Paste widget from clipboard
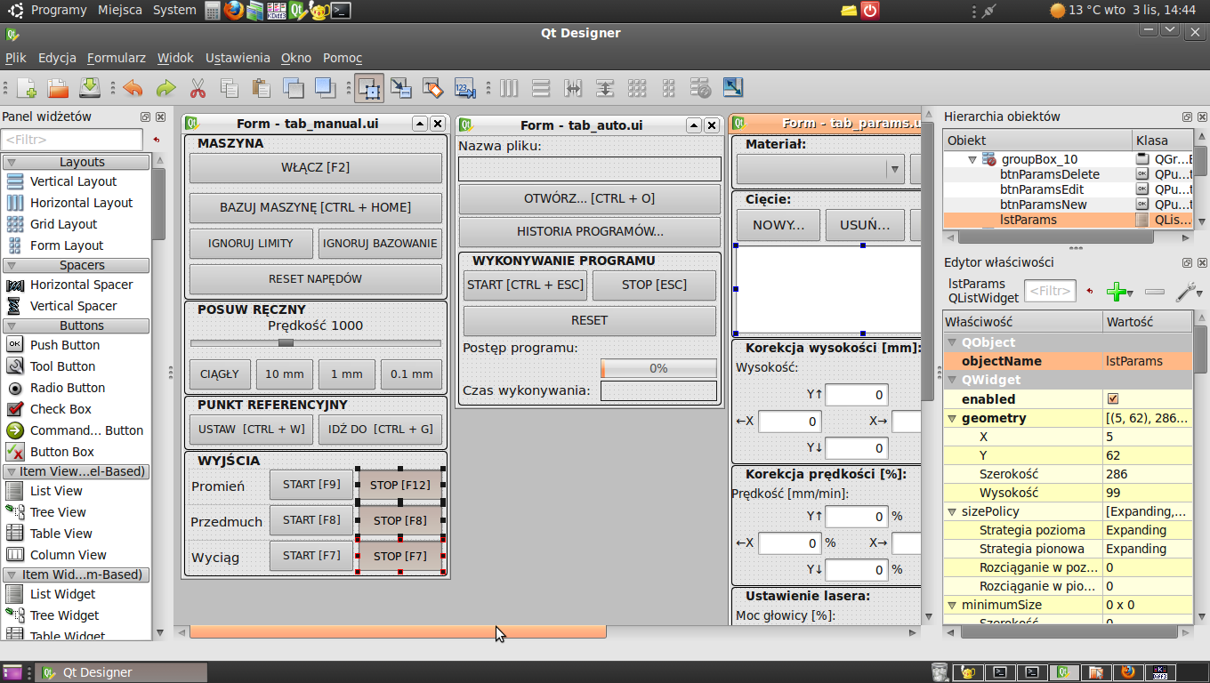Image resolution: width=1210 pixels, height=683 pixels. pos(262,88)
